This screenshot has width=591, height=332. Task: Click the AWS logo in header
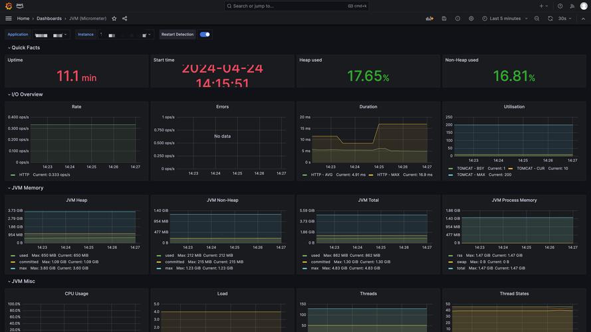tap(19, 6)
